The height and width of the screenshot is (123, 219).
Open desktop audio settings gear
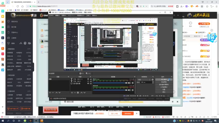pos(132,90)
